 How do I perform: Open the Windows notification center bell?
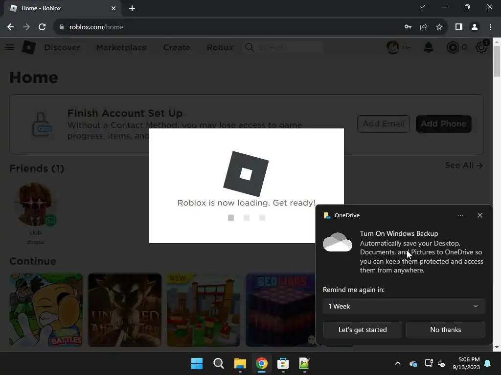(488, 363)
